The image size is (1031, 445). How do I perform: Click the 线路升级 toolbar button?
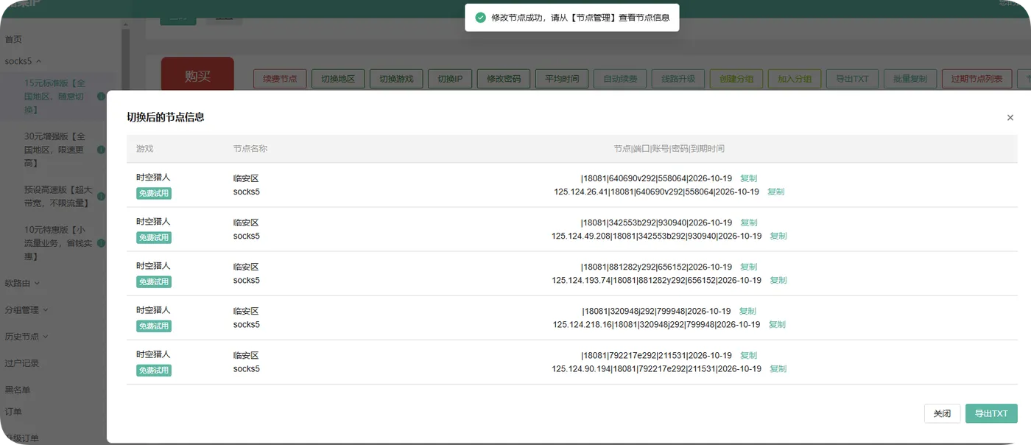pyautogui.click(x=678, y=79)
